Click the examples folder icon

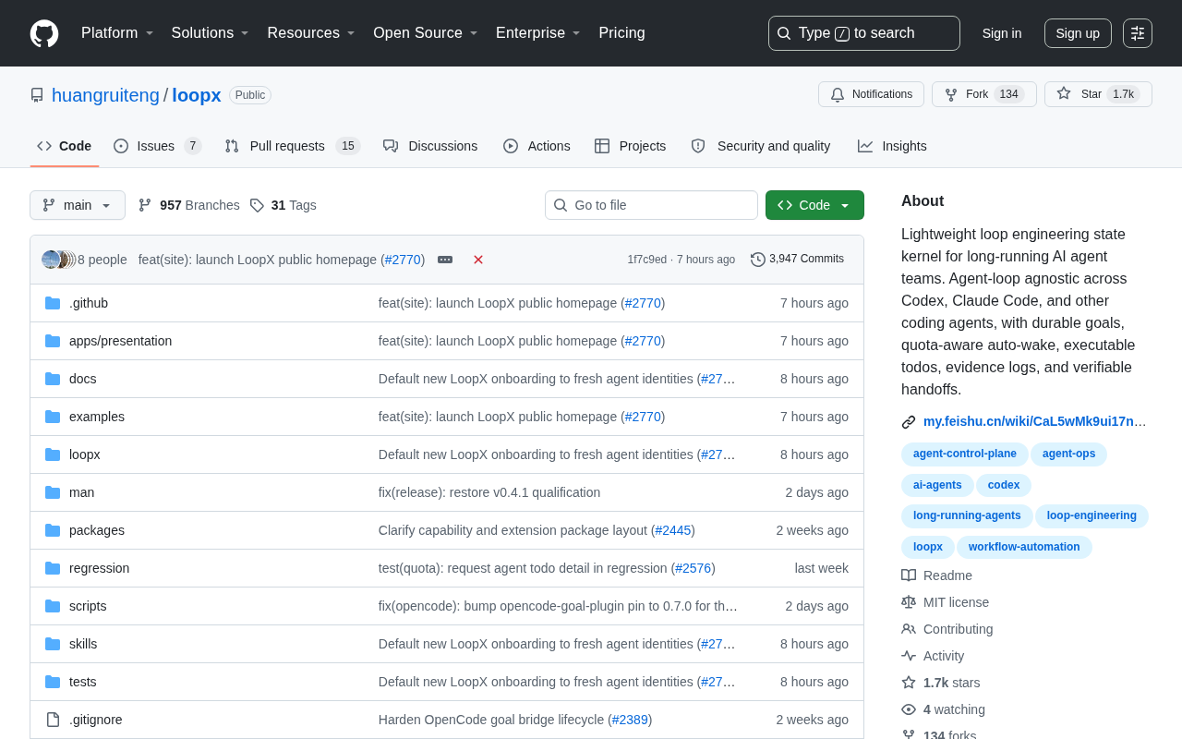click(53, 417)
